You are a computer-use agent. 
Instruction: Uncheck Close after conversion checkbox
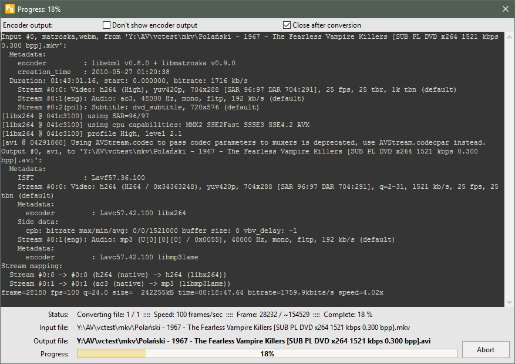click(x=287, y=25)
